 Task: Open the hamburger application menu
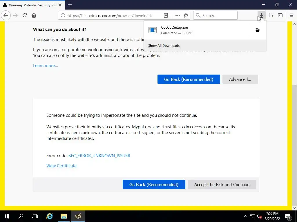291,15
